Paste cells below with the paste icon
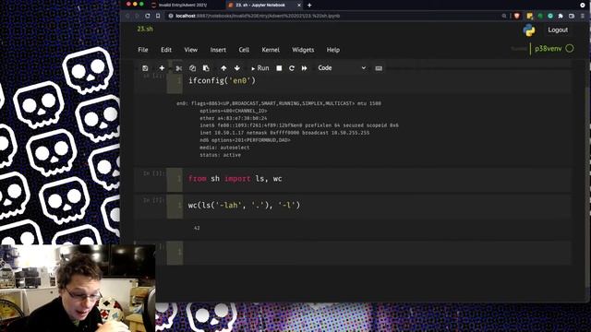This screenshot has height=332, width=591. (x=206, y=68)
